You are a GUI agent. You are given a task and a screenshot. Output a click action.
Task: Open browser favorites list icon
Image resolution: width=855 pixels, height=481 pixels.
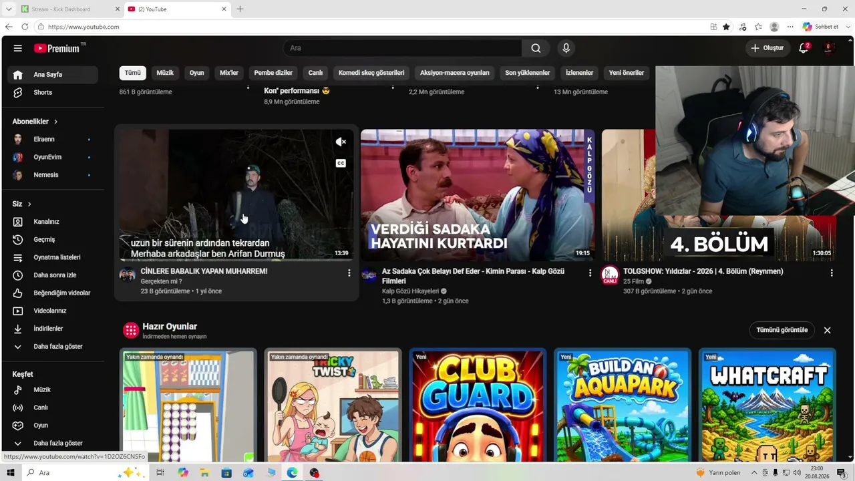pyautogui.click(x=758, y=27)
